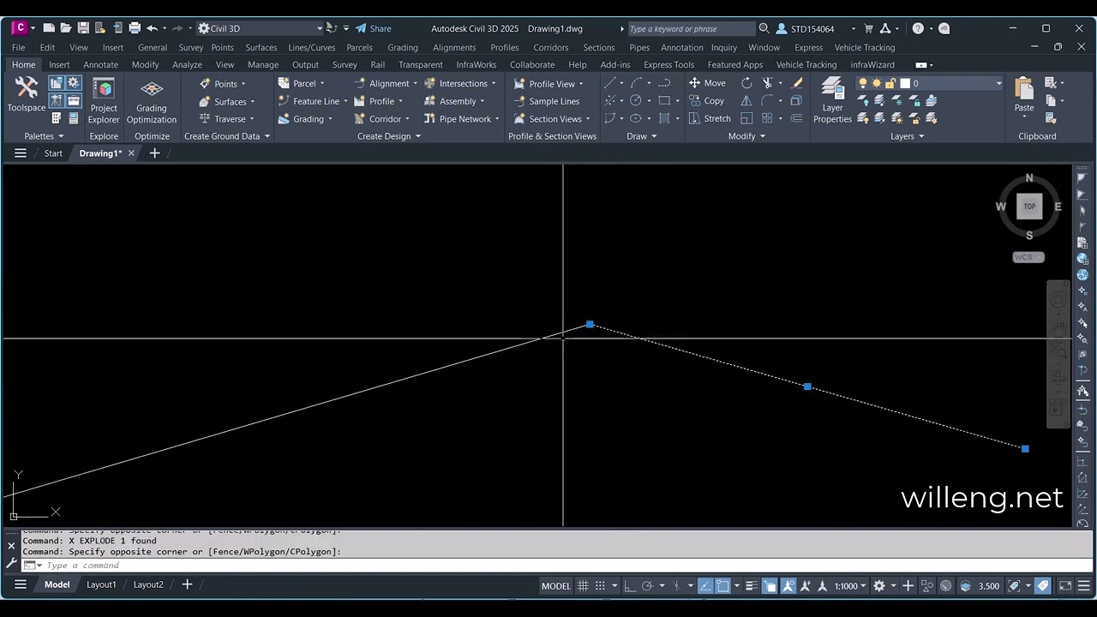Click the Offset tool icon
Image resolution: width=1097 pixels, height=617 pixels.
pos(795,118)
